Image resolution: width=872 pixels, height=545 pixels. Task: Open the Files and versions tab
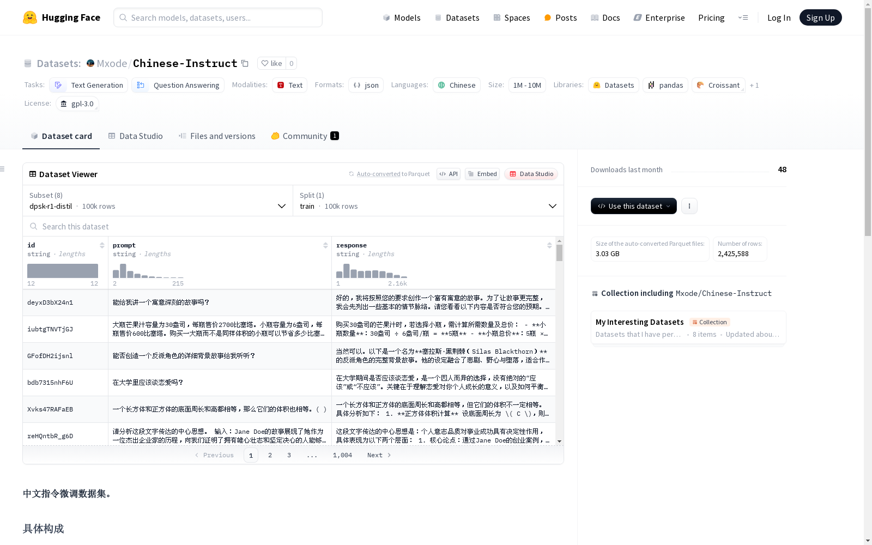click(x=217, y=136)
